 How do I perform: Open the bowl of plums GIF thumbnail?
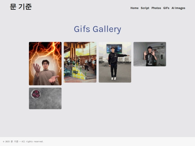click(x=45, y=98)
